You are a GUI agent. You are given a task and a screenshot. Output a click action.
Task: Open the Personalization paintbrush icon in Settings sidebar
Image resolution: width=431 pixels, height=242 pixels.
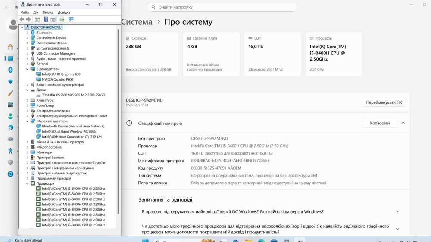pos(10,93)
